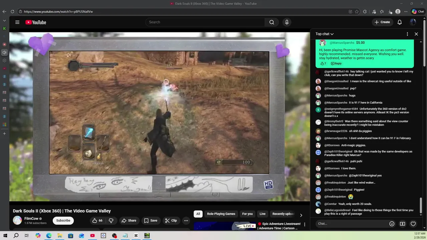This screenshot has height=240, width=427.
Task: Click into the YouTube search field
Action: point(205,22)
